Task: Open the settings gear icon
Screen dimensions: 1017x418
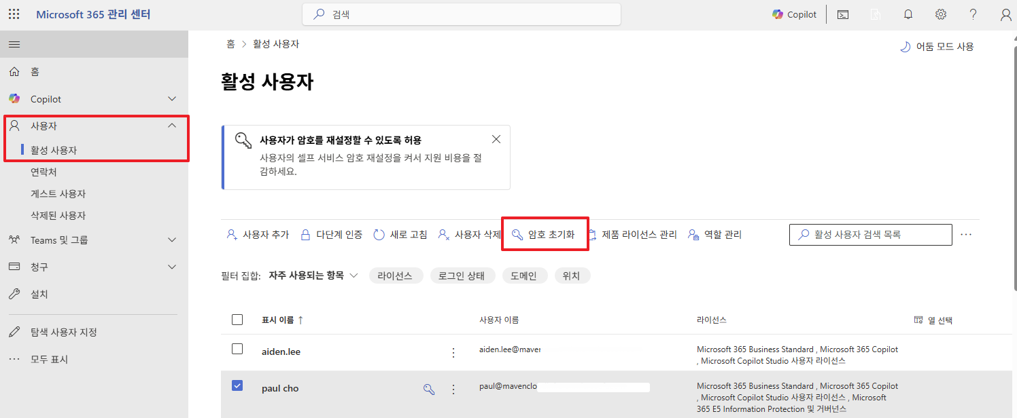Action: point(941,14)
